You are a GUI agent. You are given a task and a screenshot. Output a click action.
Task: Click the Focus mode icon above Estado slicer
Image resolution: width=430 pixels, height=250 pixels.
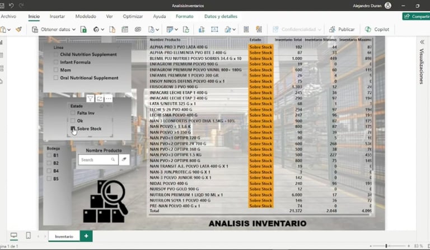tap(99, 98)
